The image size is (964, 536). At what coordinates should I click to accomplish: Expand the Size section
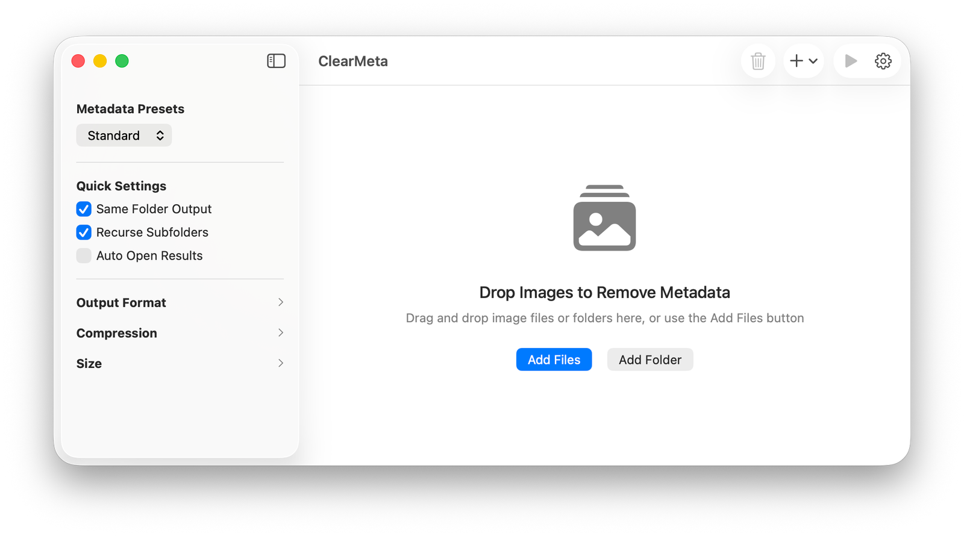180,363
